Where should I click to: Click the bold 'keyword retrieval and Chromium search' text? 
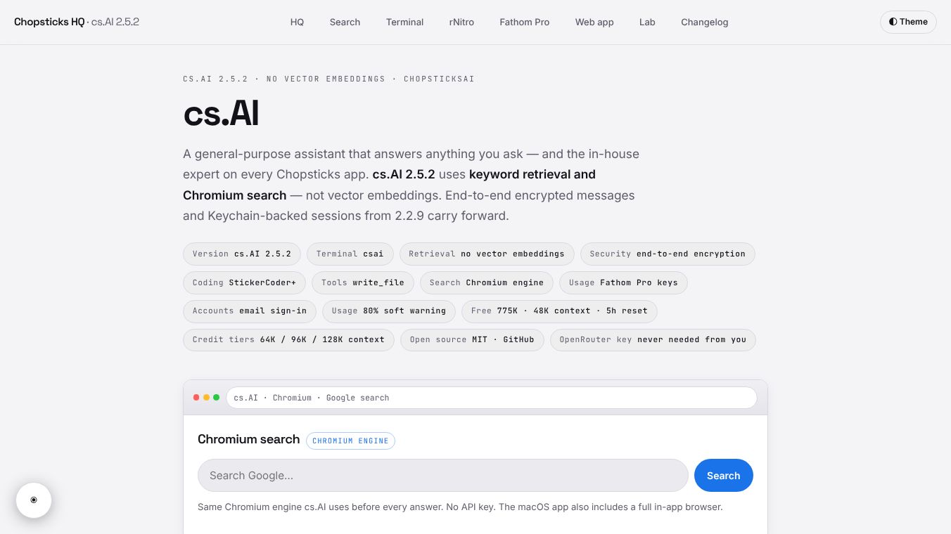pyautogui.click(x=389, y=185)
